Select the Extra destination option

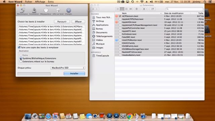(x=21, y=55)
